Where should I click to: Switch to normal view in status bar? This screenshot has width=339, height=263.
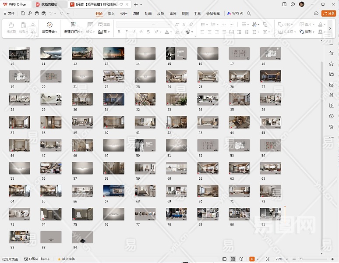coord(225,259)
